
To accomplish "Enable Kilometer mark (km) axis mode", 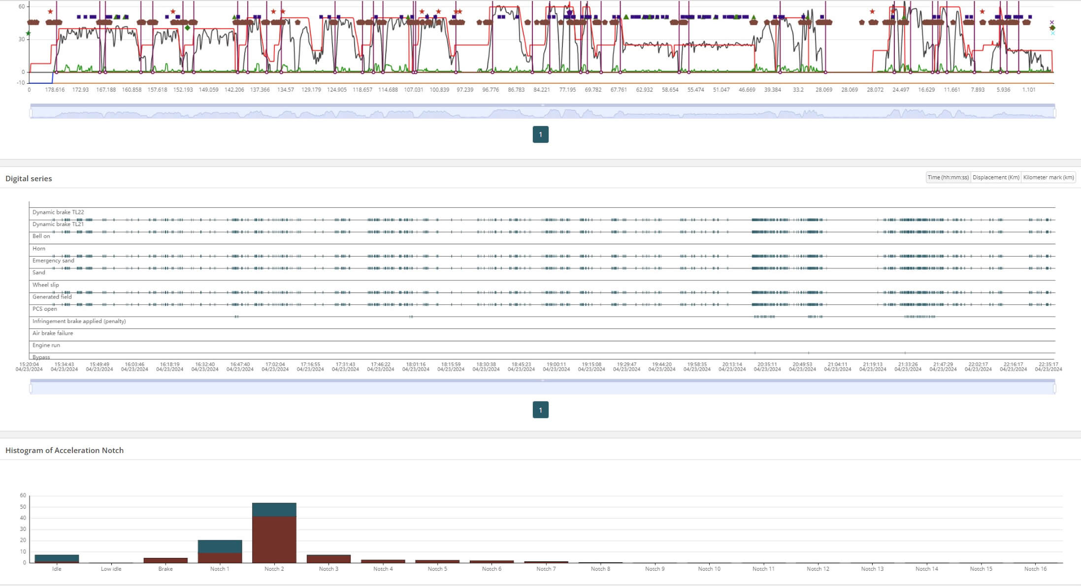I will click(x=1048, y=177).
